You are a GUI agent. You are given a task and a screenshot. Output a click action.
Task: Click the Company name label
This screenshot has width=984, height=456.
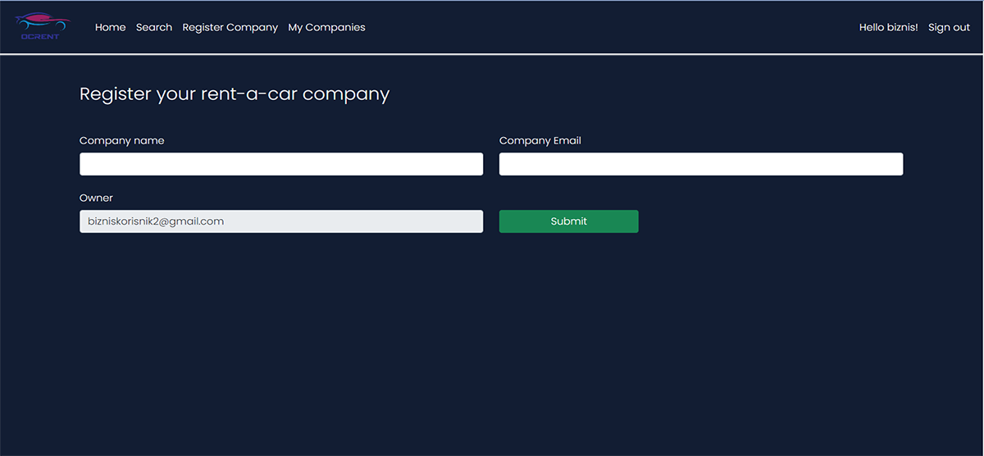point(121,140)
